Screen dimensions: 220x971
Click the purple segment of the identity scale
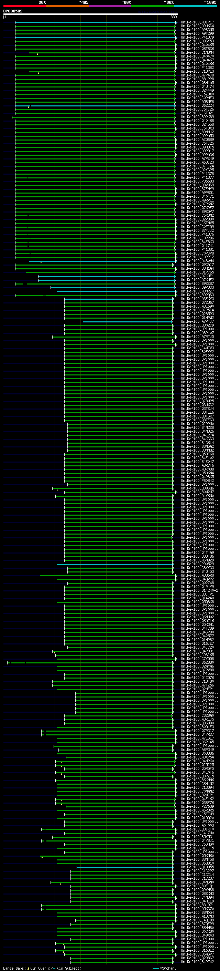point(110,6)
